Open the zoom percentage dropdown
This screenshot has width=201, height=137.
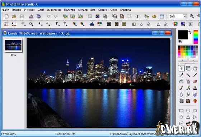click(185, 16)
